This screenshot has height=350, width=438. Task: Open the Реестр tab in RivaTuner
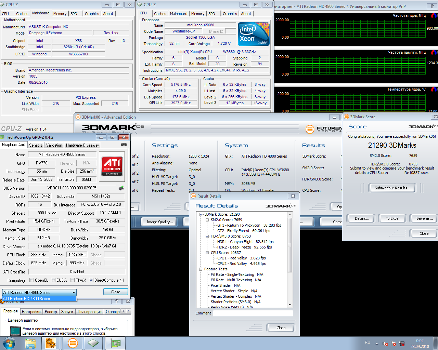click(x=51, y=312)
